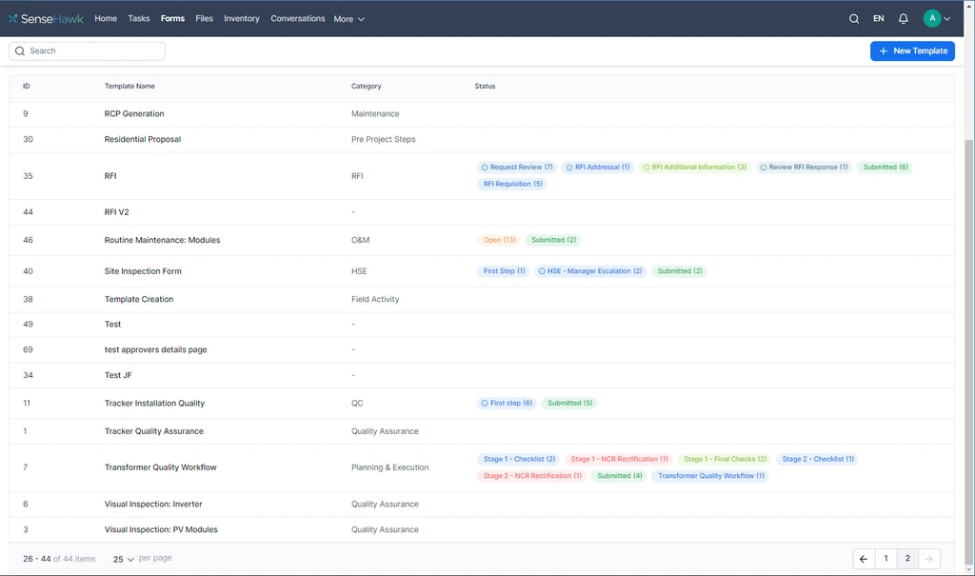975x576 pixels.
Task: Open the Residential Proposal template
Action: coord(143,139)
